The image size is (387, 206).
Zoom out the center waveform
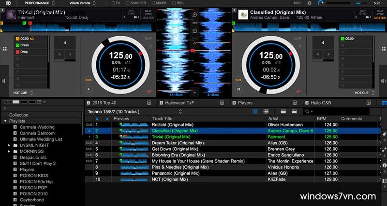coord(195,31)
